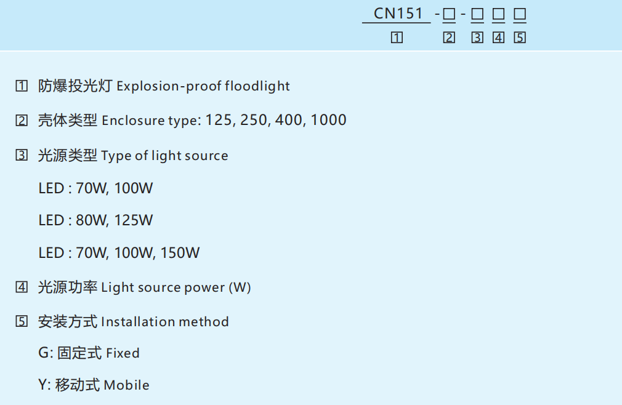622x405 pixels.
Task: Click the Enclosure type values 125, 250, 400, 1000
Action: coord(276,120)
